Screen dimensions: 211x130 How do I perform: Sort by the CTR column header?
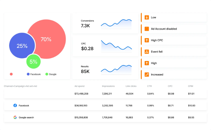tap(149, 86)
